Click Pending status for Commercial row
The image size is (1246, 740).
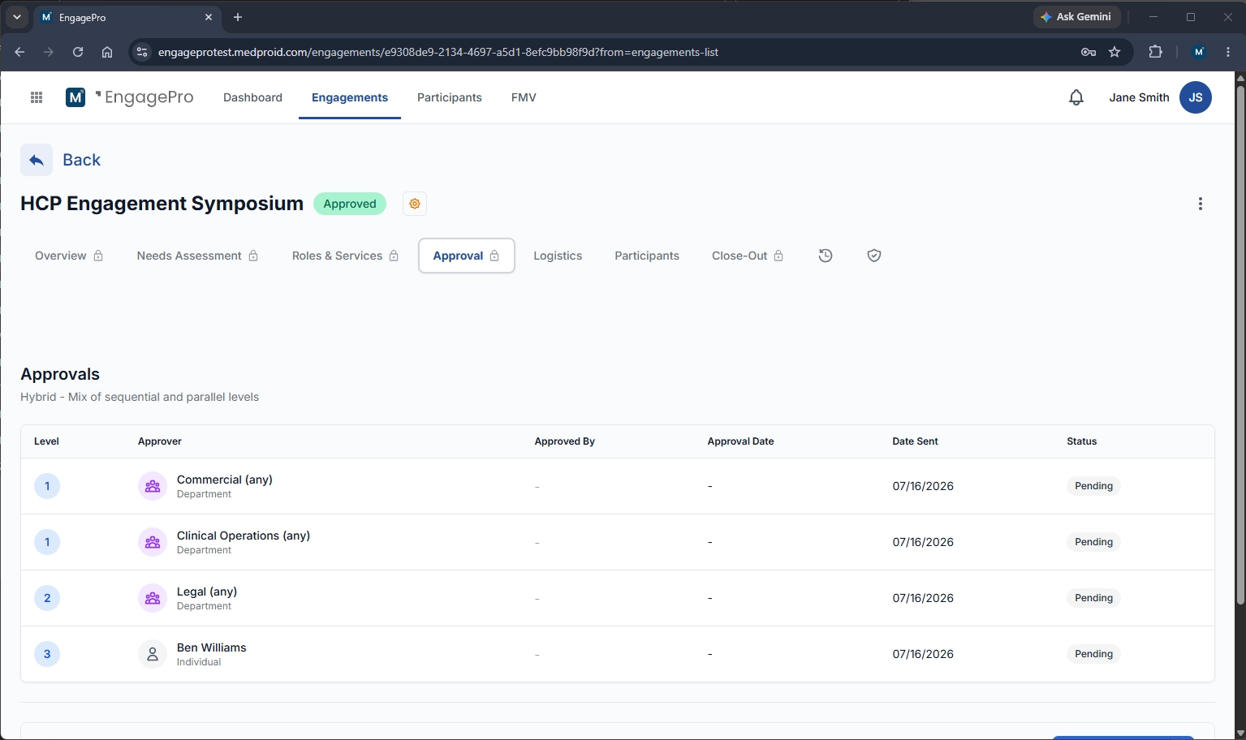click(1093, 486)
